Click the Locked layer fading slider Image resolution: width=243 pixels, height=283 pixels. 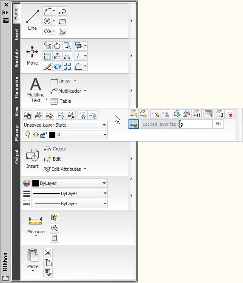(x=176, y=124)
